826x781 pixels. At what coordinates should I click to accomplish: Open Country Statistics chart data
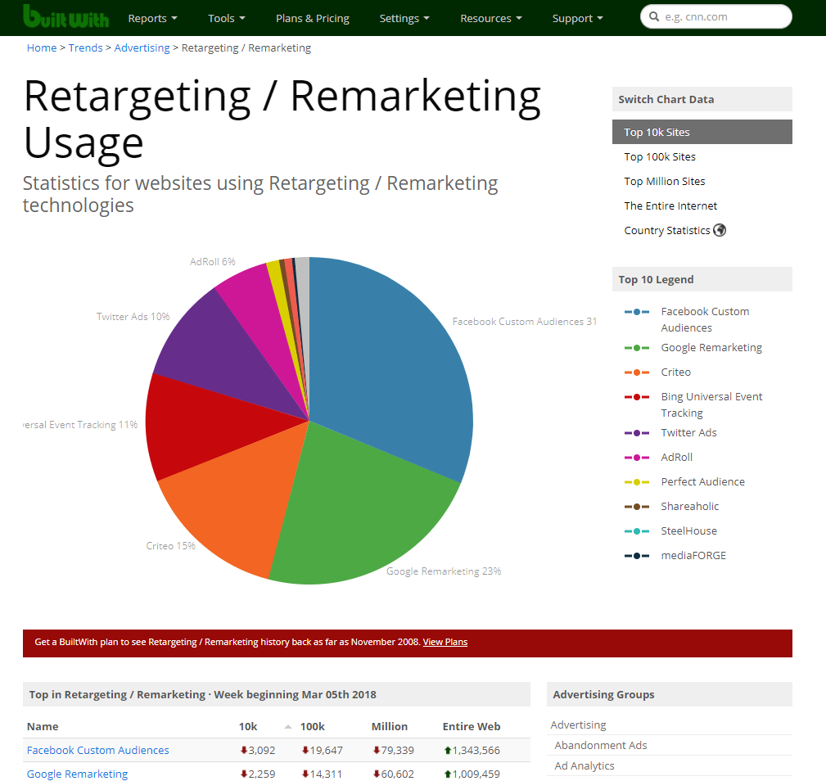tap(667, 230)
